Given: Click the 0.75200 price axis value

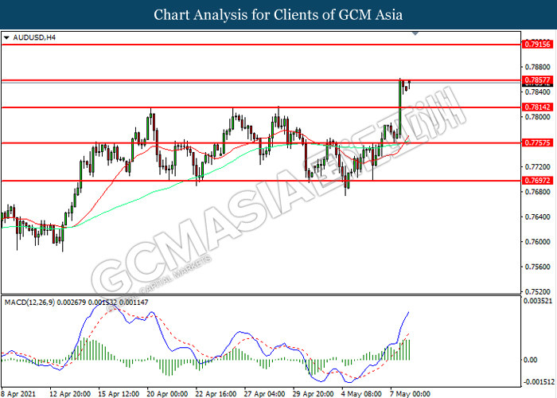Looking at the screenshot, I should point(538,292).
